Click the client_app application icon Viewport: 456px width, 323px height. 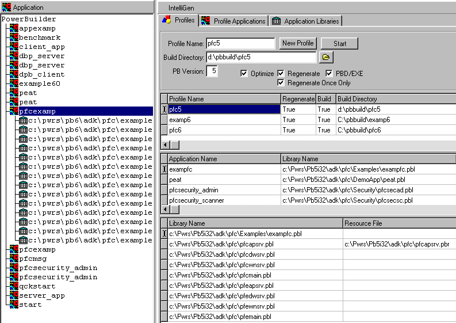pyautogui.click(x=14, y=47)
